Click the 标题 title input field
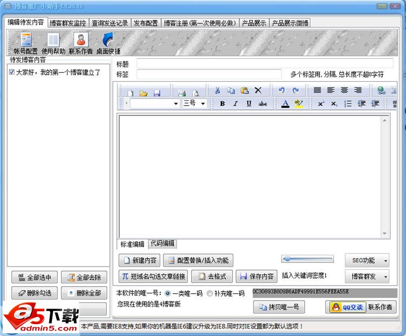 (x=265, y=63)
